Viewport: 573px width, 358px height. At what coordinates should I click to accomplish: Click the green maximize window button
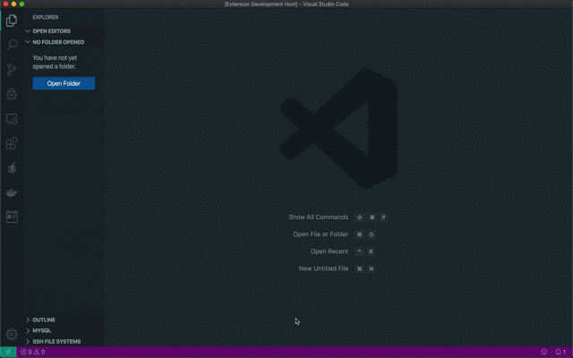click(x=21, y=4)
